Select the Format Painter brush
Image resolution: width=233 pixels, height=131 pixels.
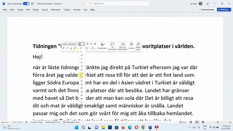[x=95, y=44]
